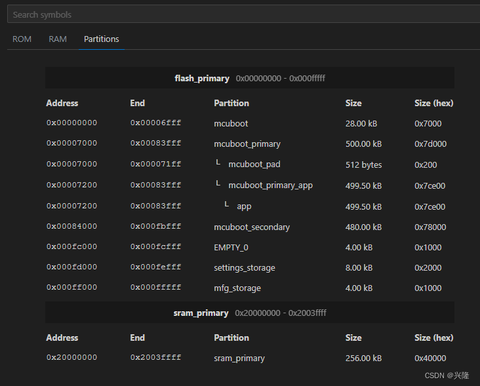The height and width of the screenshot is (386, 480).
Task: Click address 0x000fd000
Action: click(71, 267)
